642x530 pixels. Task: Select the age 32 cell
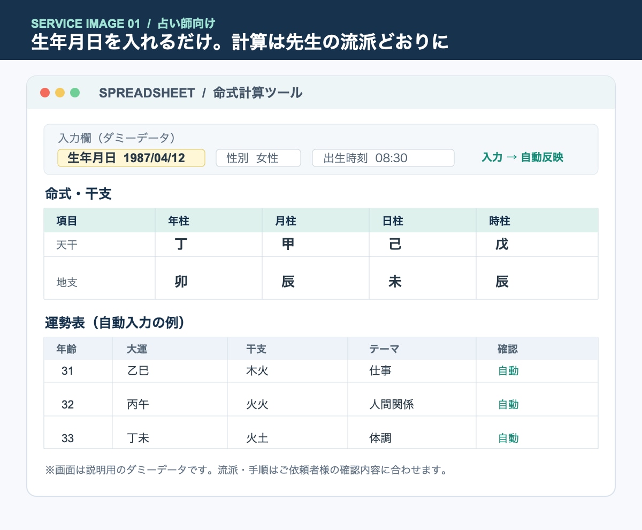click(78, 399)
